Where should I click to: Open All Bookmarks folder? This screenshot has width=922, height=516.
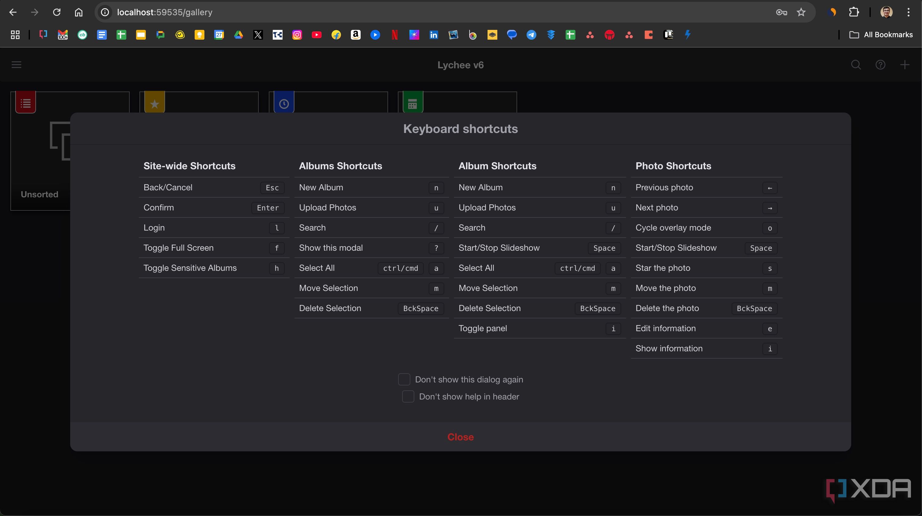point(881,35)
